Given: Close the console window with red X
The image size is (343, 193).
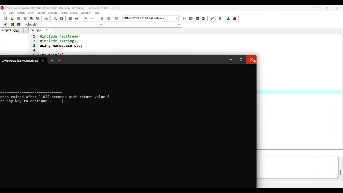Looking at the screenshot, I should (251, 60).
